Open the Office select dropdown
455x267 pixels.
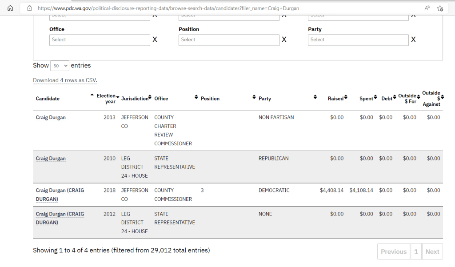click(100, 40)
